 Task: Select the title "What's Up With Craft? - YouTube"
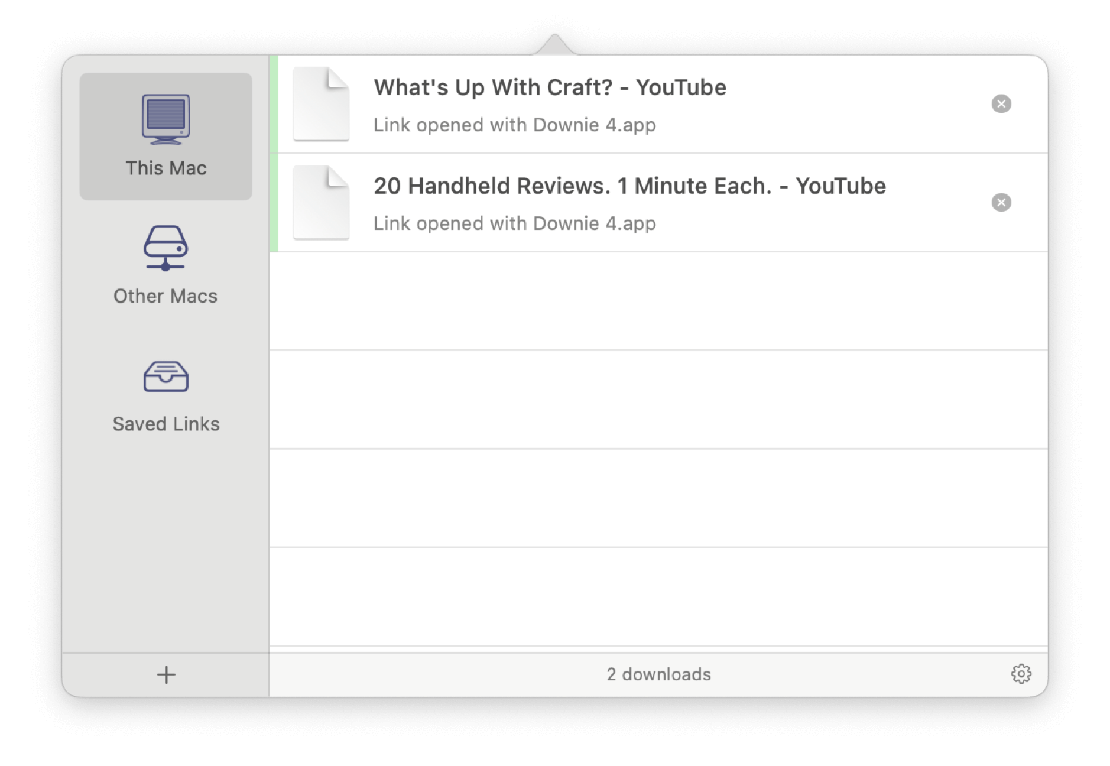click(550, 87)
